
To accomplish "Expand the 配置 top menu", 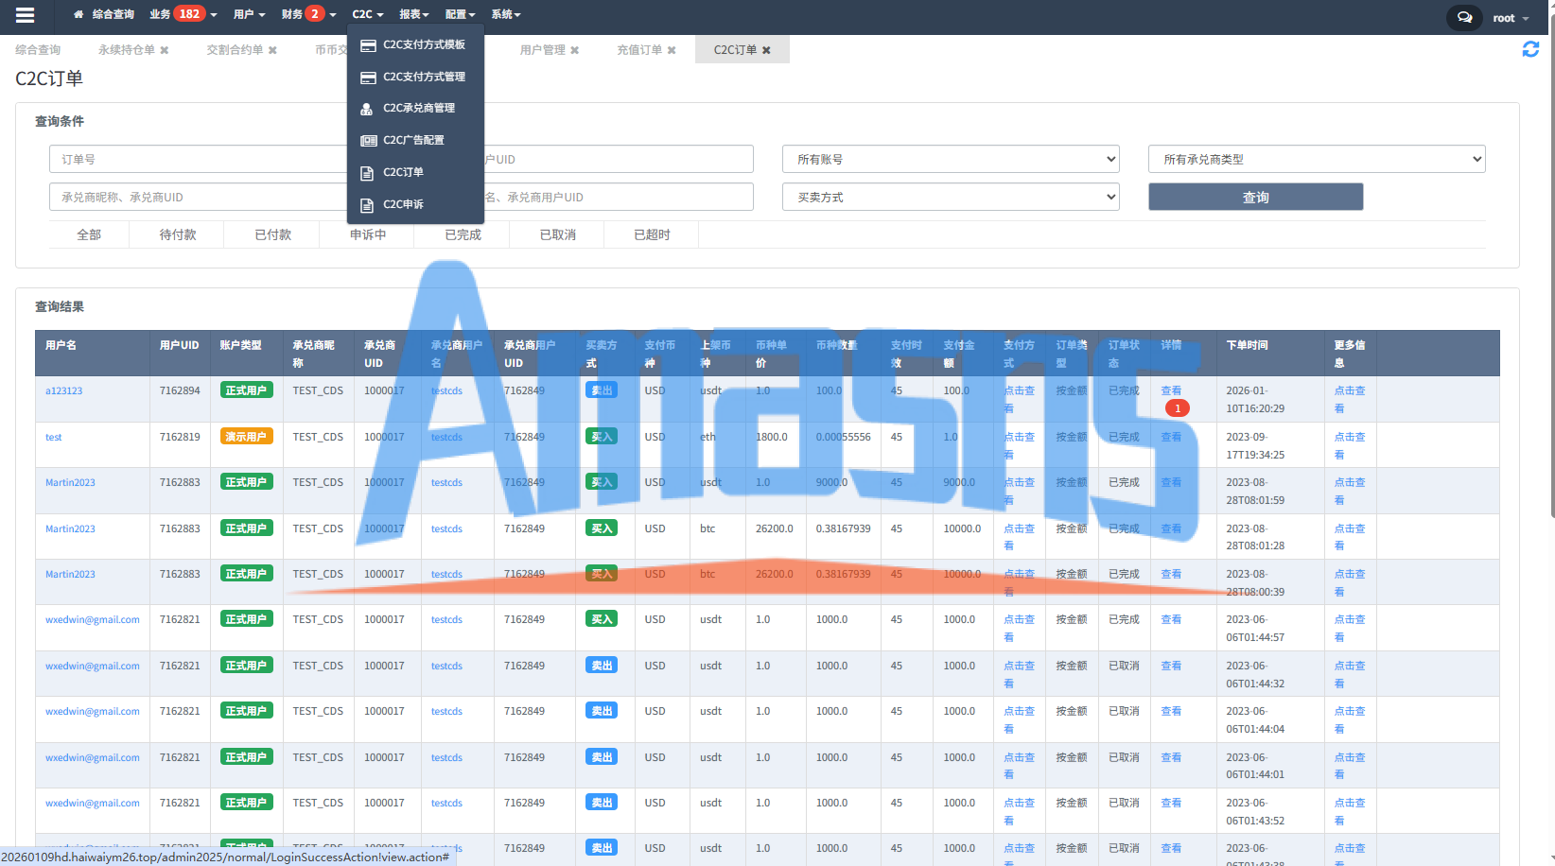I will 460,14.
